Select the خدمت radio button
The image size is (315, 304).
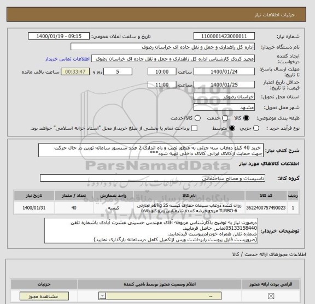point(225,118)
